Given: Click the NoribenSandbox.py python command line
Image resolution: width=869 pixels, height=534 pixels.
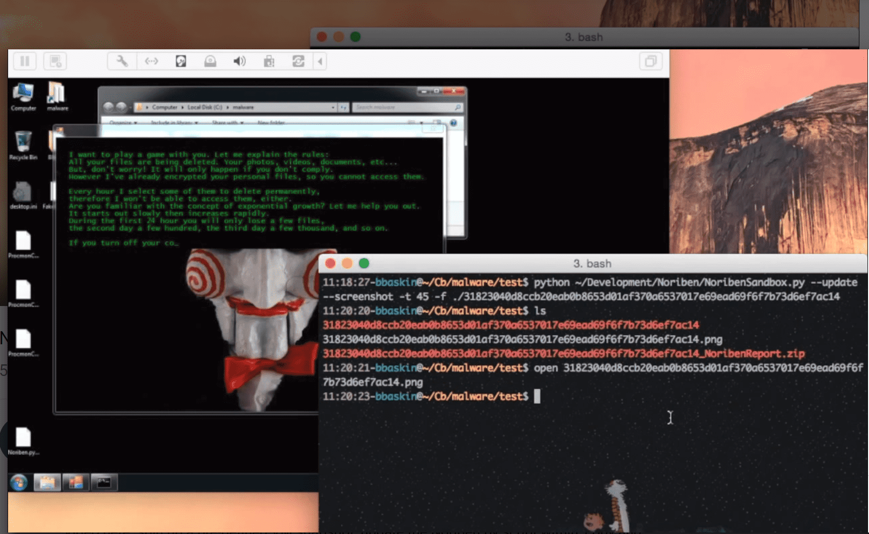Looking at the screenshot, I should [589, 289].
